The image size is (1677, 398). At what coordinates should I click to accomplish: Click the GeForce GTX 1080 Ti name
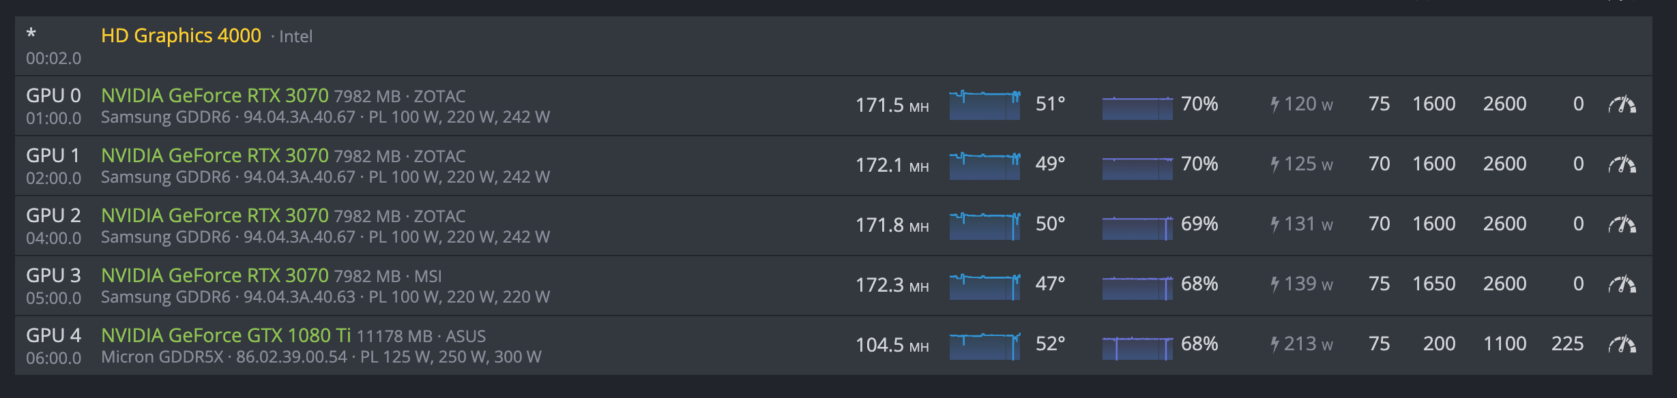pyautogui.click(x=225, y=335)
